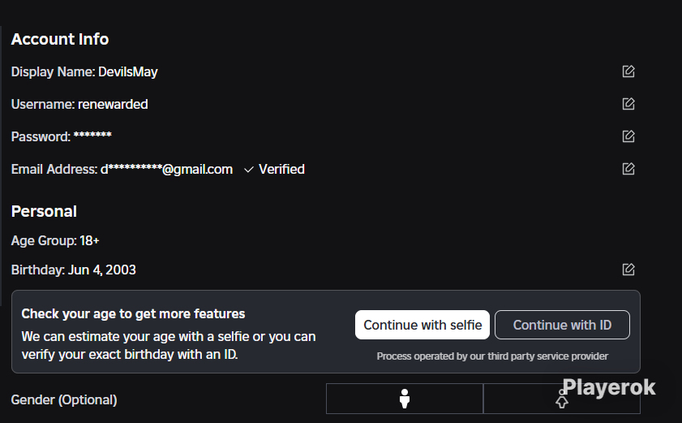Image resolution: width=682 pixels, height=423 pixels.
Task: Click the Playerok watermark logo
Action: (x=608, y=387)
